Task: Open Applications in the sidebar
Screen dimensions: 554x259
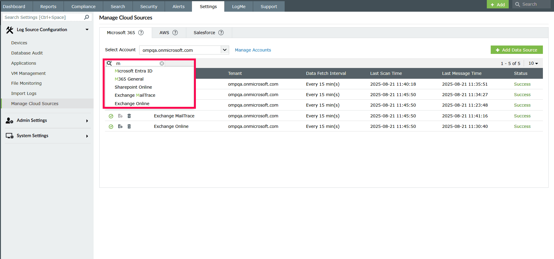Action: tap(24, 63)
